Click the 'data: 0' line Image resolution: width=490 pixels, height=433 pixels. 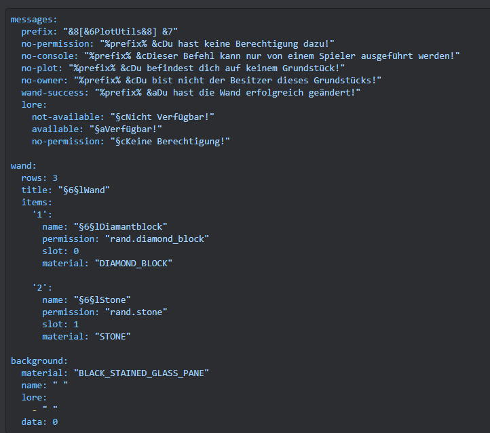[x=39, y=421]
